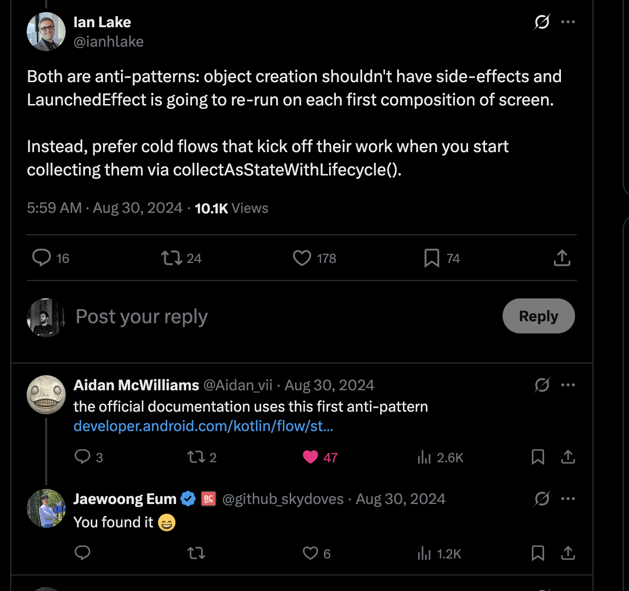Click the Reply button
This screenshot has width=629, height=591.
click(x=539, y=316)
